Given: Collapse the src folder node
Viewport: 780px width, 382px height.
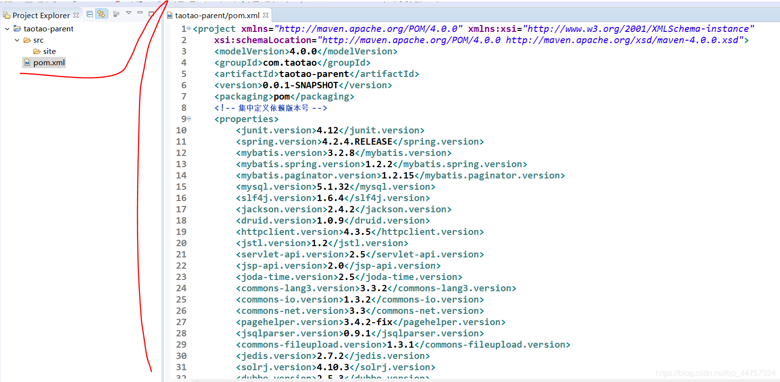Looking at the screenshot, I should pyautogui.click(x=17, y=40).
